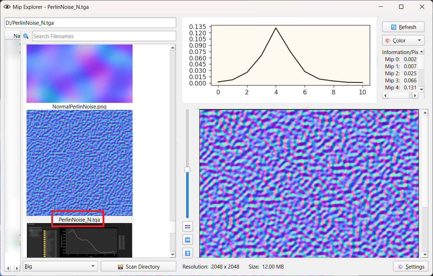Click the zoom slider handle

point(187,170)
